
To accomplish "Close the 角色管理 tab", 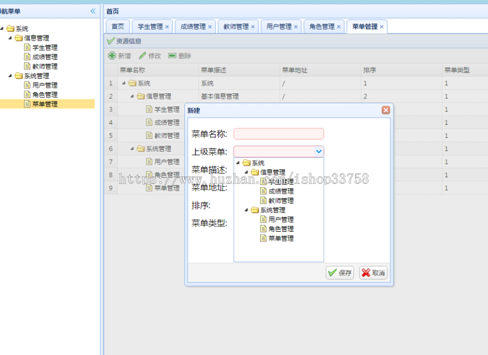I will (x=339, y=27).
